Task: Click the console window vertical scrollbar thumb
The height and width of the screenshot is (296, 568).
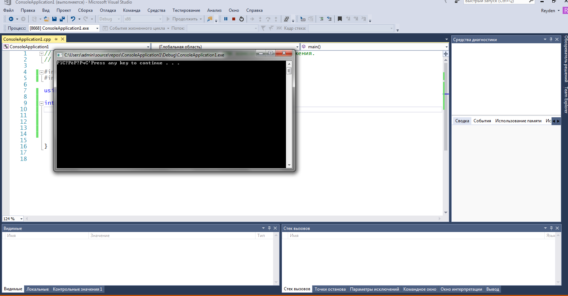Action: pyautogui.click(x=289, y=70)
